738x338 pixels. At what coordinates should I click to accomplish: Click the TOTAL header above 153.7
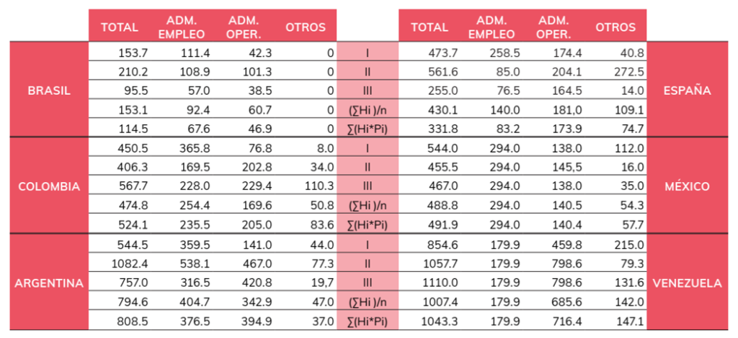(120, 27)
